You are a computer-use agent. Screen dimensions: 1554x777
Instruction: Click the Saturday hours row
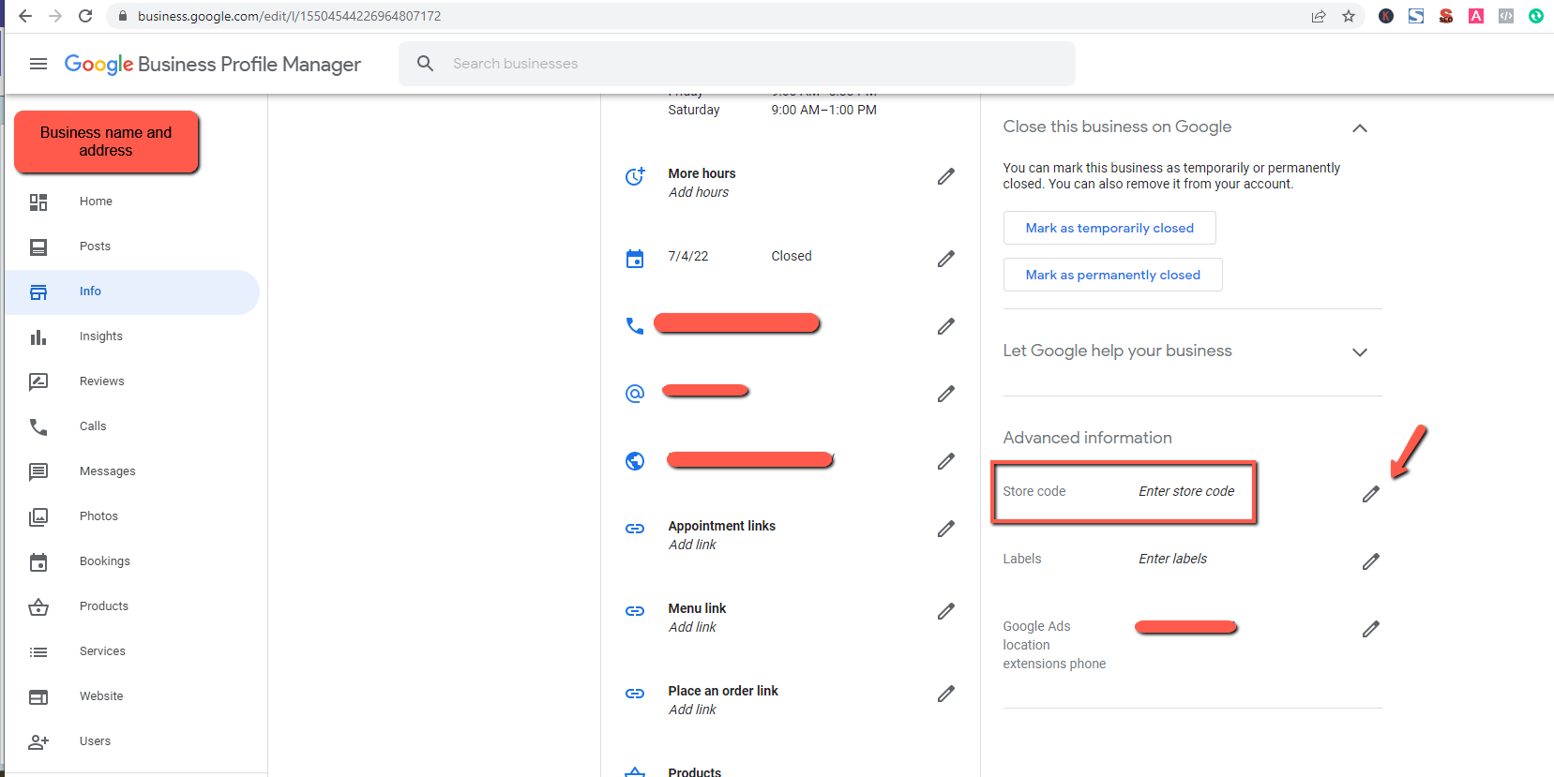pos(772,110)
